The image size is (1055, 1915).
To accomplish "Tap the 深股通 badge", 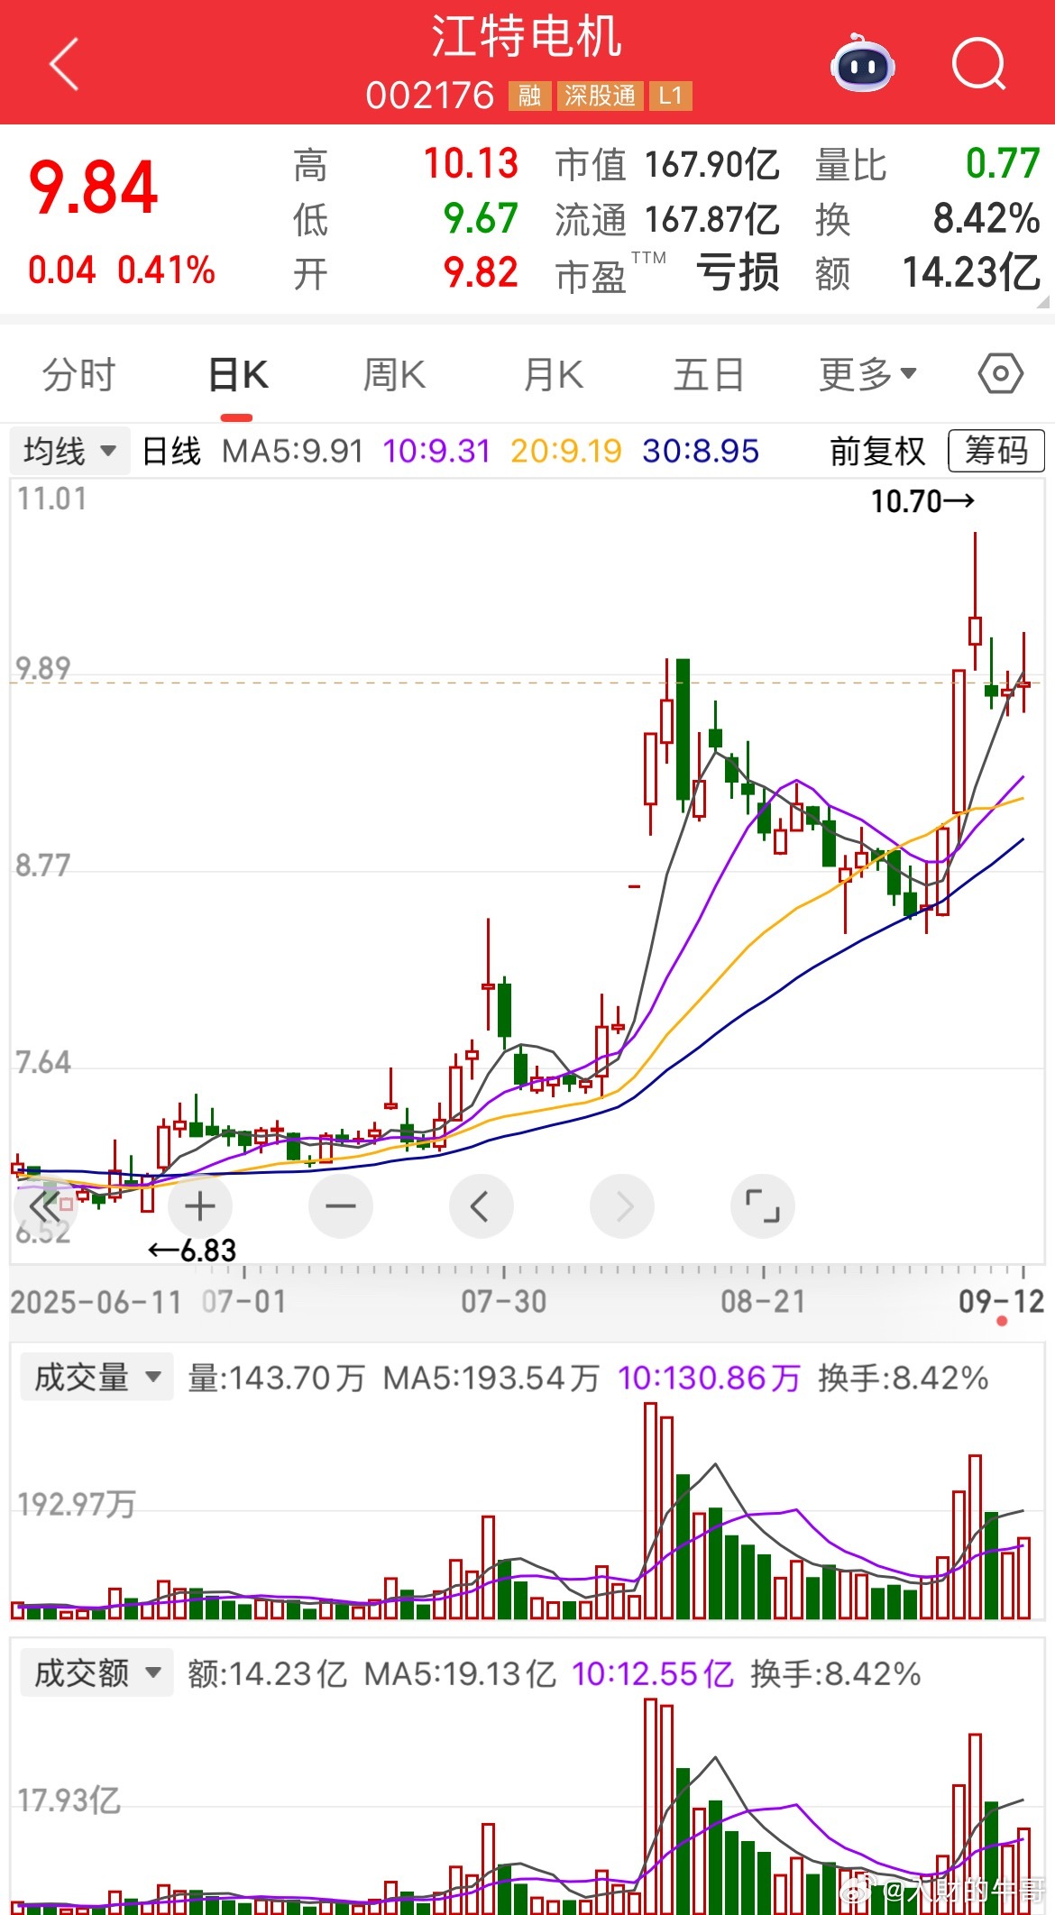I will pyautogui.click(x=600, y=96).
